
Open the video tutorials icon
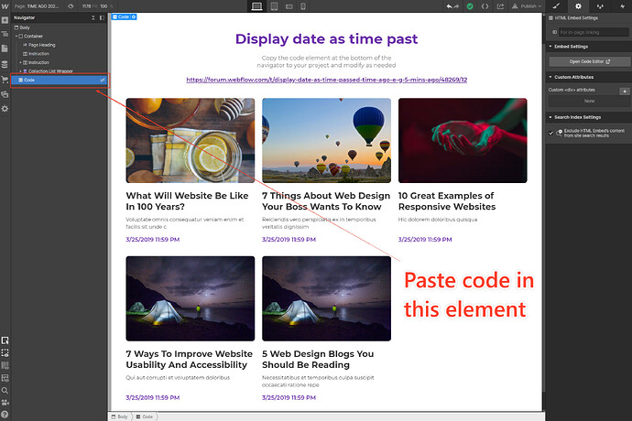tap(5, 402)
